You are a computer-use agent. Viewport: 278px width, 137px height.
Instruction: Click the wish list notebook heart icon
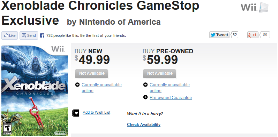click(76, 113)
